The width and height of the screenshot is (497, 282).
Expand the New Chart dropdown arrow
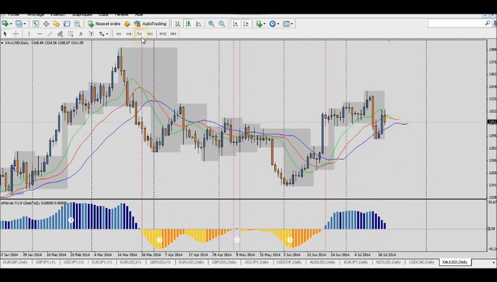[x=11, y=24]
